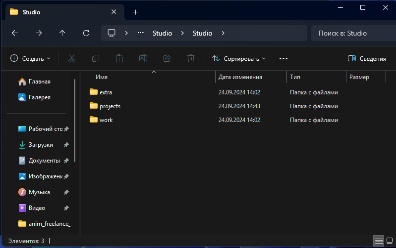The width and height of the screenshot is (396, 248).
Task: Switch to large thumbnails view
Action: [389, 241]
